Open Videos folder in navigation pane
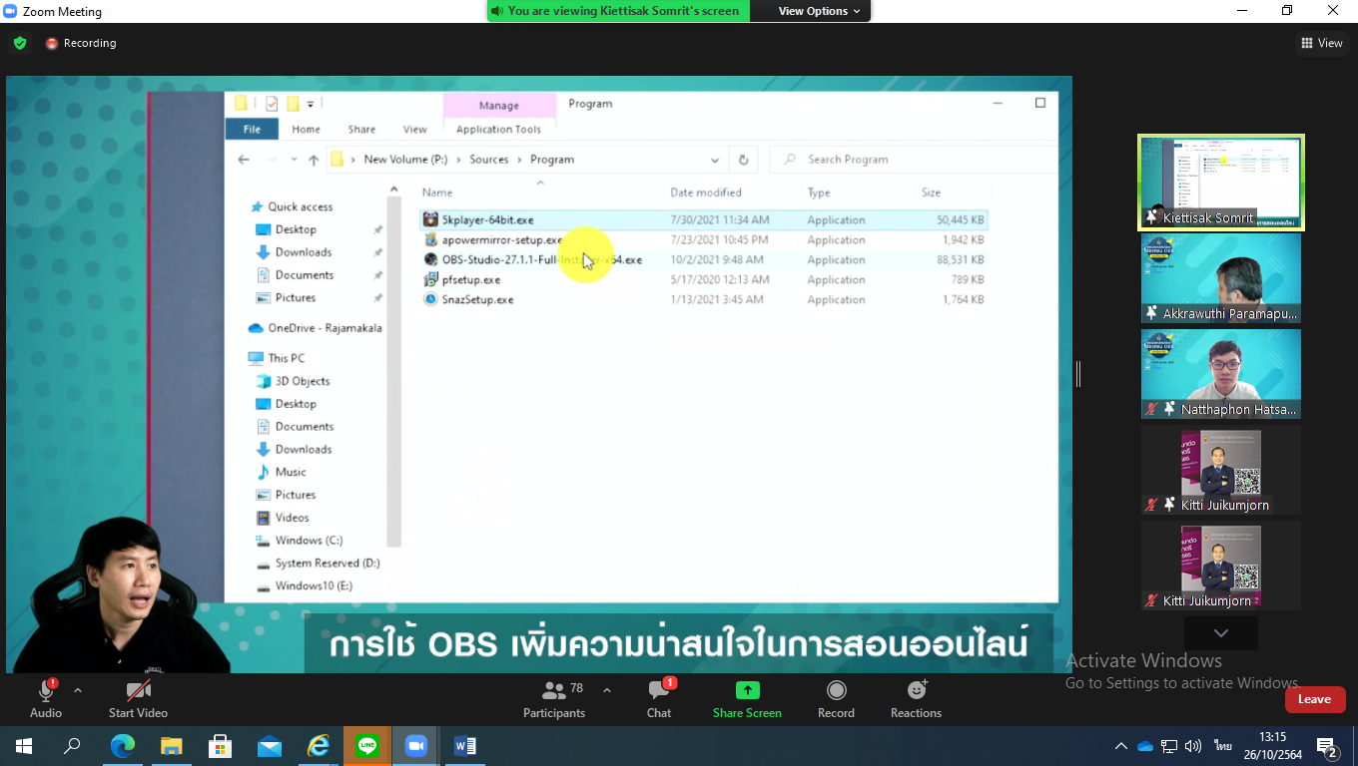The image size is (1358, 766). (x=292, y=518)
